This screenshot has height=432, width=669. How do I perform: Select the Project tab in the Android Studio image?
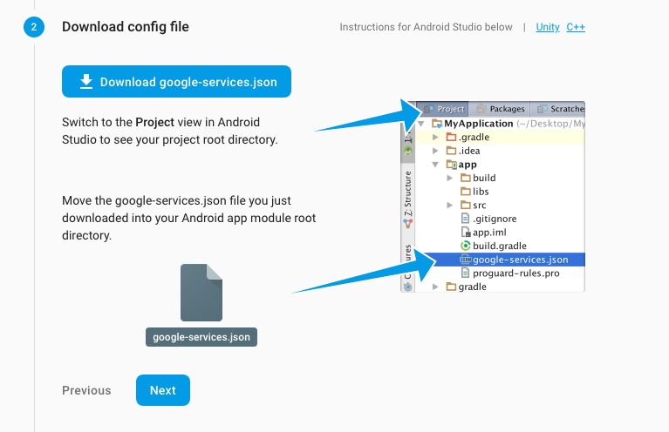443,109
